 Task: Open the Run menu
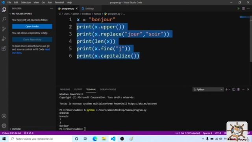point(50,2)
